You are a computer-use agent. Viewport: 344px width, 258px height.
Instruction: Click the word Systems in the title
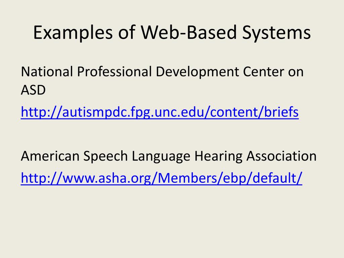[276, 33]
